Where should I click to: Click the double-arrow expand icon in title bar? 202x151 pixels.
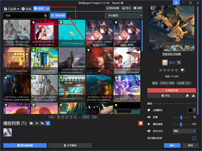click(x=176, y=3)
